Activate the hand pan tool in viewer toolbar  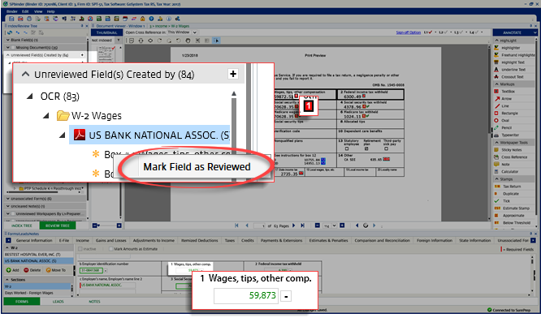pos(188,41)
